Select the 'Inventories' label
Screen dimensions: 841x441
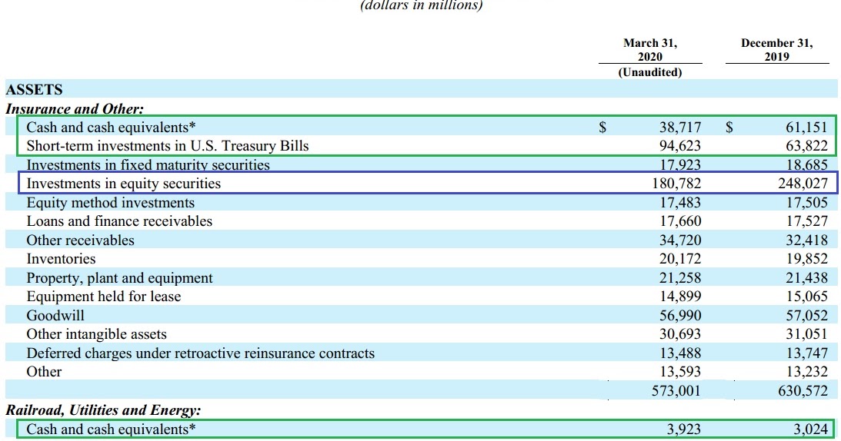61,259
